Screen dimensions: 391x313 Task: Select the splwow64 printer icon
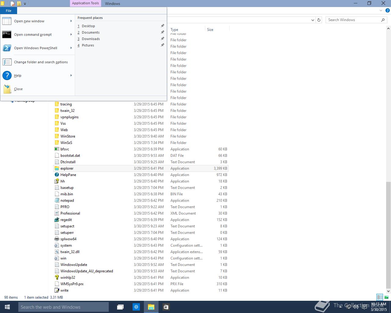(x=57, y=239)
